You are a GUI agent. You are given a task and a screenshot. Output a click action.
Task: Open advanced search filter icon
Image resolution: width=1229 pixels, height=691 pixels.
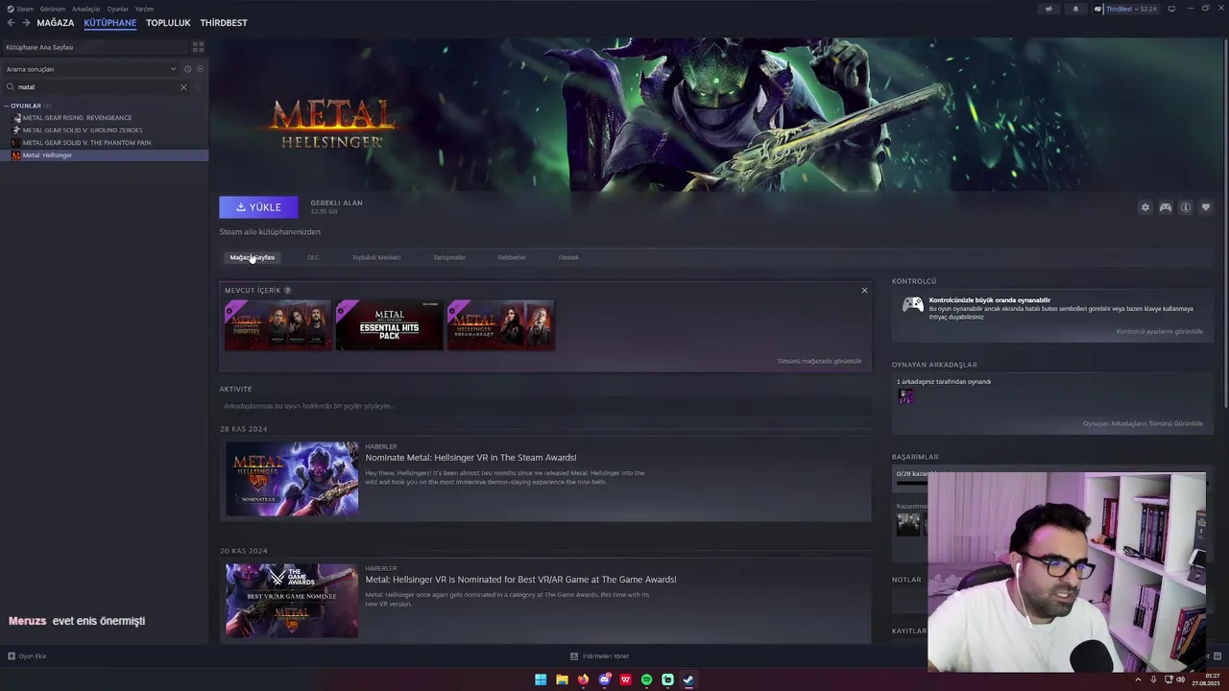pyautogui.click(x=198, y=87)
